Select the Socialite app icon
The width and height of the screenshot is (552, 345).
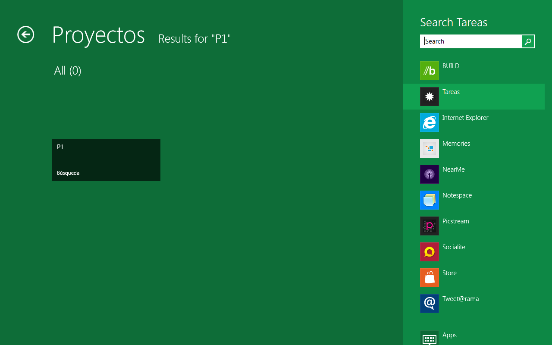(x=429, y=252)
